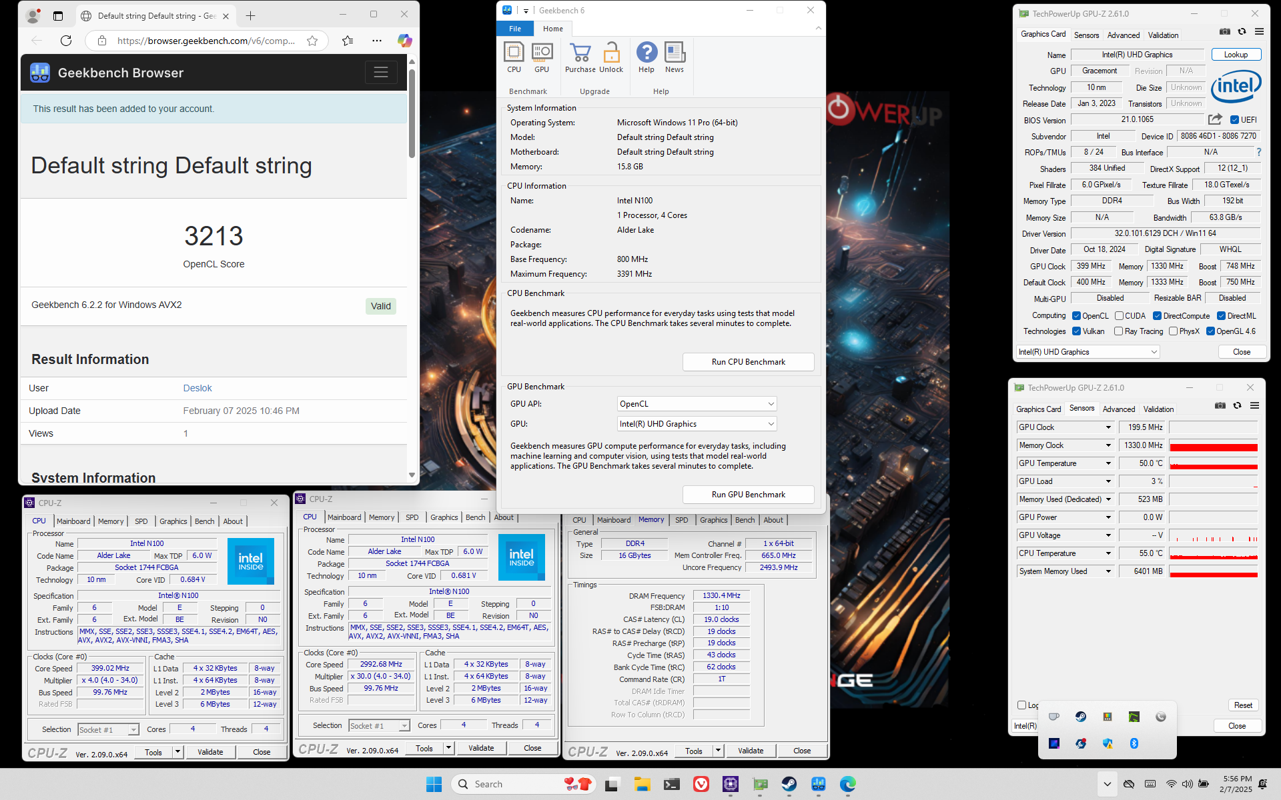Open the Windows Start menu

(x=434, y=784)
